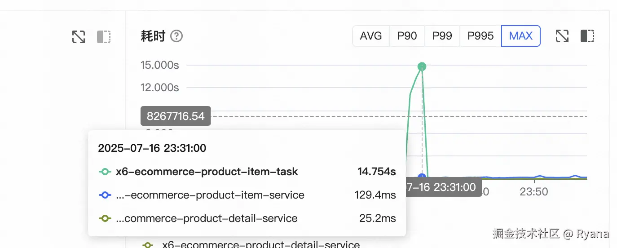Open help icon next to 耗时 title

point(176,36)
